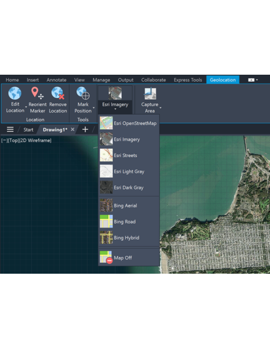Select Esri Streets map style
The image size is (270, 349).
[x=129, y=155]
